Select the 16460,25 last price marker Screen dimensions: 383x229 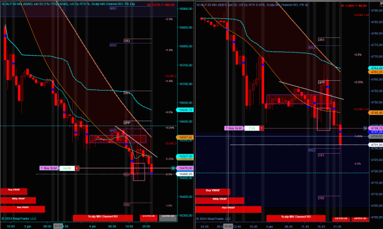[x=185, y=174]
